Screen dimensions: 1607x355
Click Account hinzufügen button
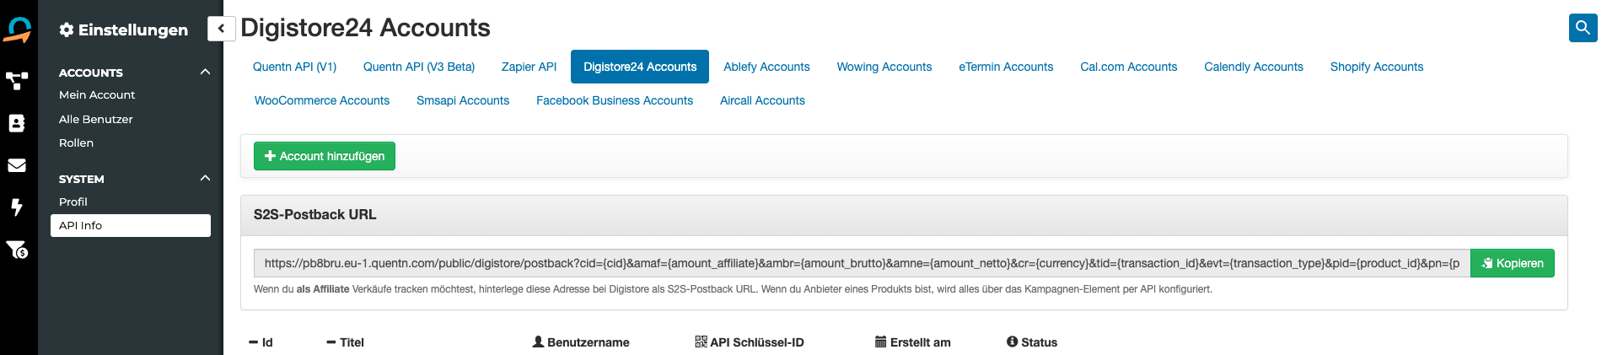coord(325,156)
